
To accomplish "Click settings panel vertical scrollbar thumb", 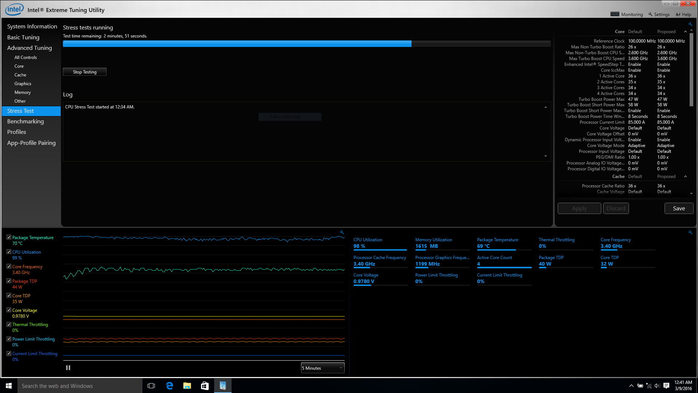I will pos(691,69).
